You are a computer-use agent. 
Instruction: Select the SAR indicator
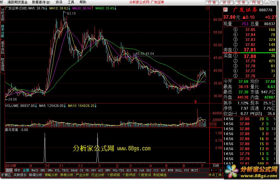(142, 170)
